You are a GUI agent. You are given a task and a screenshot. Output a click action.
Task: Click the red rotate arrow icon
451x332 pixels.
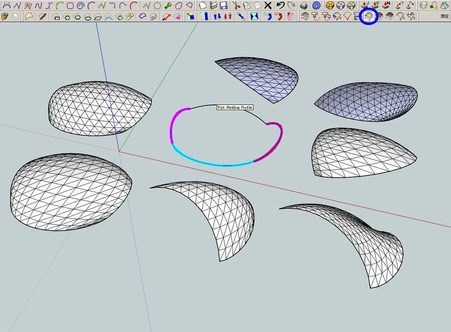(x=278, y=16)
